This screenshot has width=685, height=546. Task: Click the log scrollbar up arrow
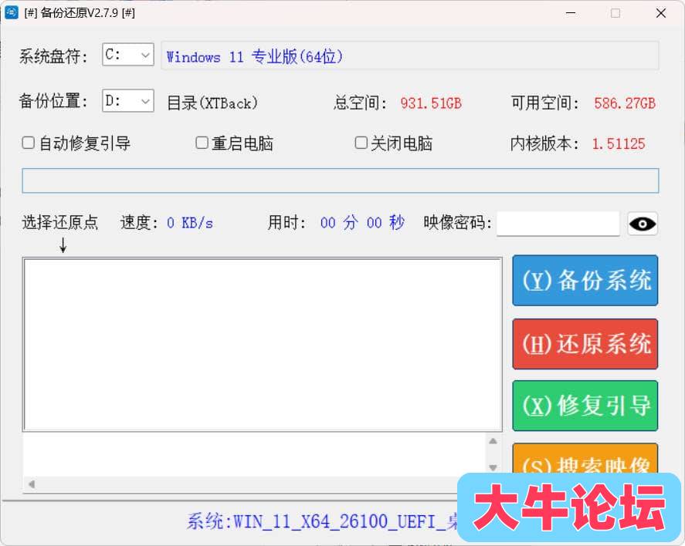click(493, 441)
